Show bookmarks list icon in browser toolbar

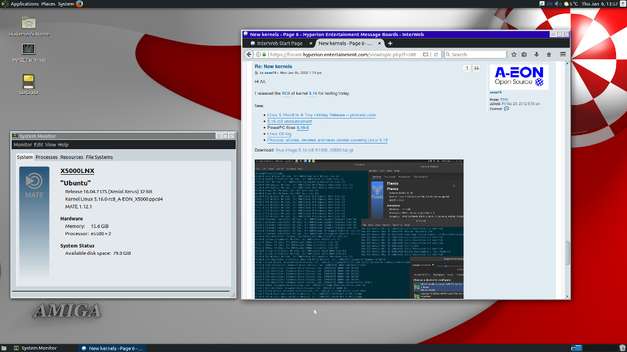pos(524,54)
